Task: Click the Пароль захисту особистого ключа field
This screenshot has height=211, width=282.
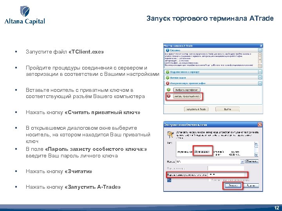Action: point(226,174)
